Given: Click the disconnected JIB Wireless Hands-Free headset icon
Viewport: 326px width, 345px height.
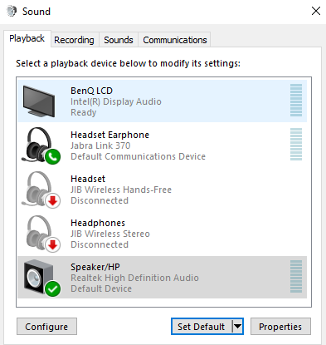Looking at the screenshot, I should click(x=41, y=190).
